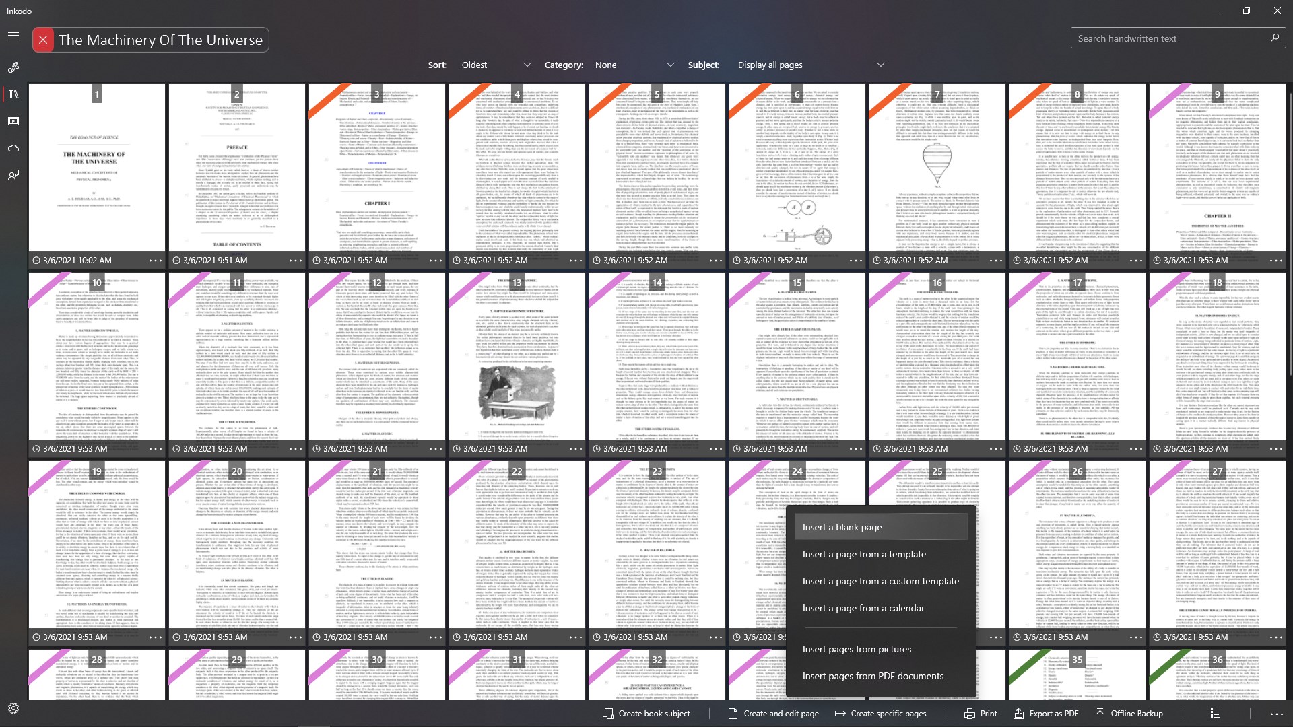Open the hamburger navigation menu
The image size is (1293, 727).
pos(13,35)
